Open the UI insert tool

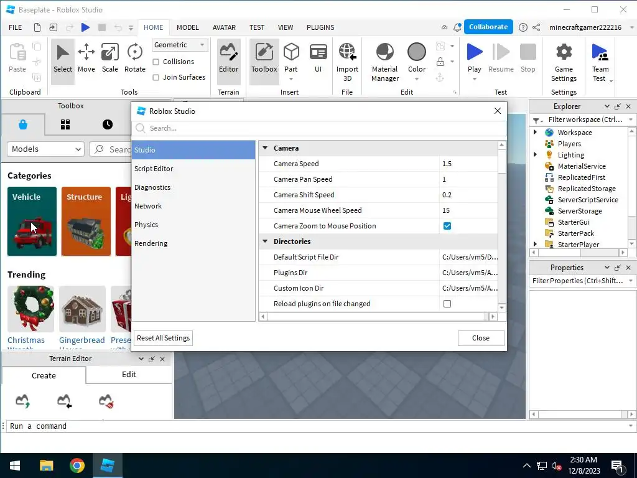coord(318,59)
